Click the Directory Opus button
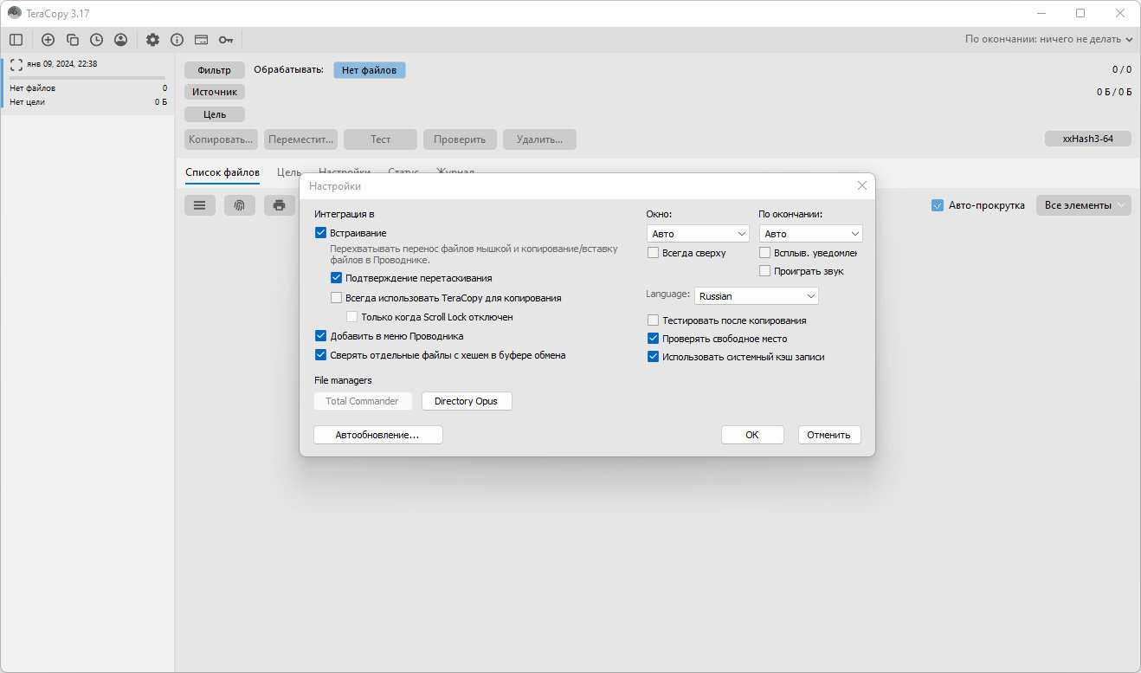 (467, 401)
